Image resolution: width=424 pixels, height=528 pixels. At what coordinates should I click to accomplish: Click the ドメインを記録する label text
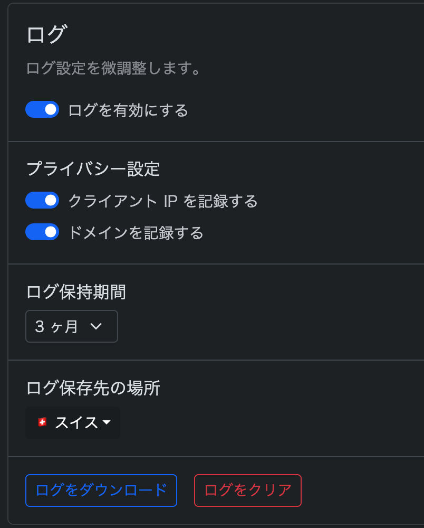click(136, 233)
